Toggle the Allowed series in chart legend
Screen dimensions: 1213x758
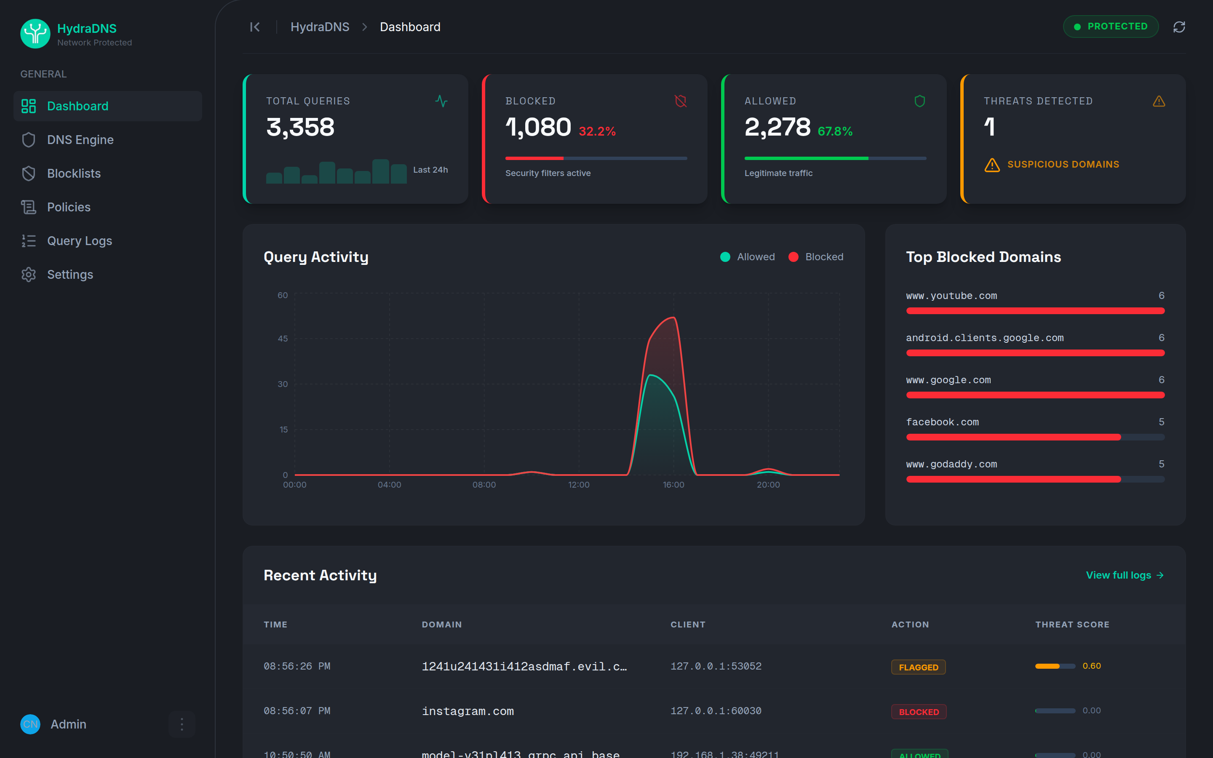[x=747, y=257]
